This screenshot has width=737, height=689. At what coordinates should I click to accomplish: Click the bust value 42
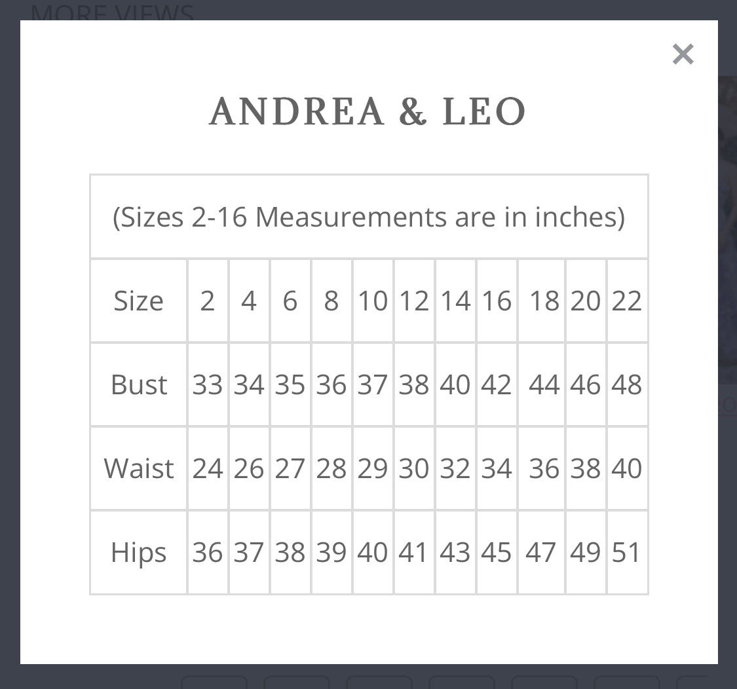[497, 385]
